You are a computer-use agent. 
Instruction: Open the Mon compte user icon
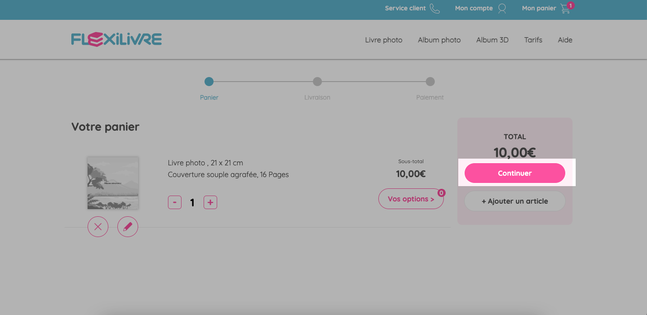[x=502, y=9]
